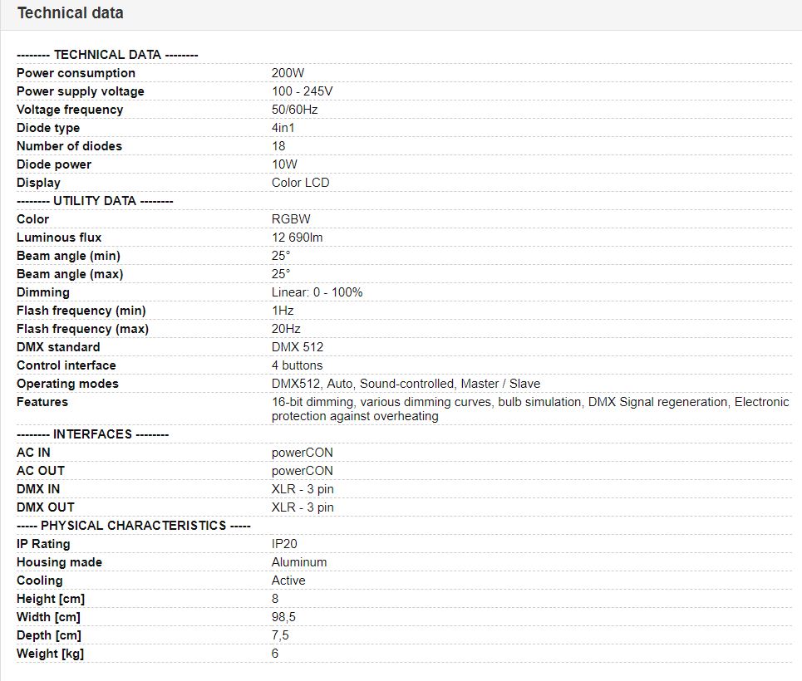This screenshot has height=681, width=802.
Task: Select the 'Height [cm]' label
Action: point(51,600)
